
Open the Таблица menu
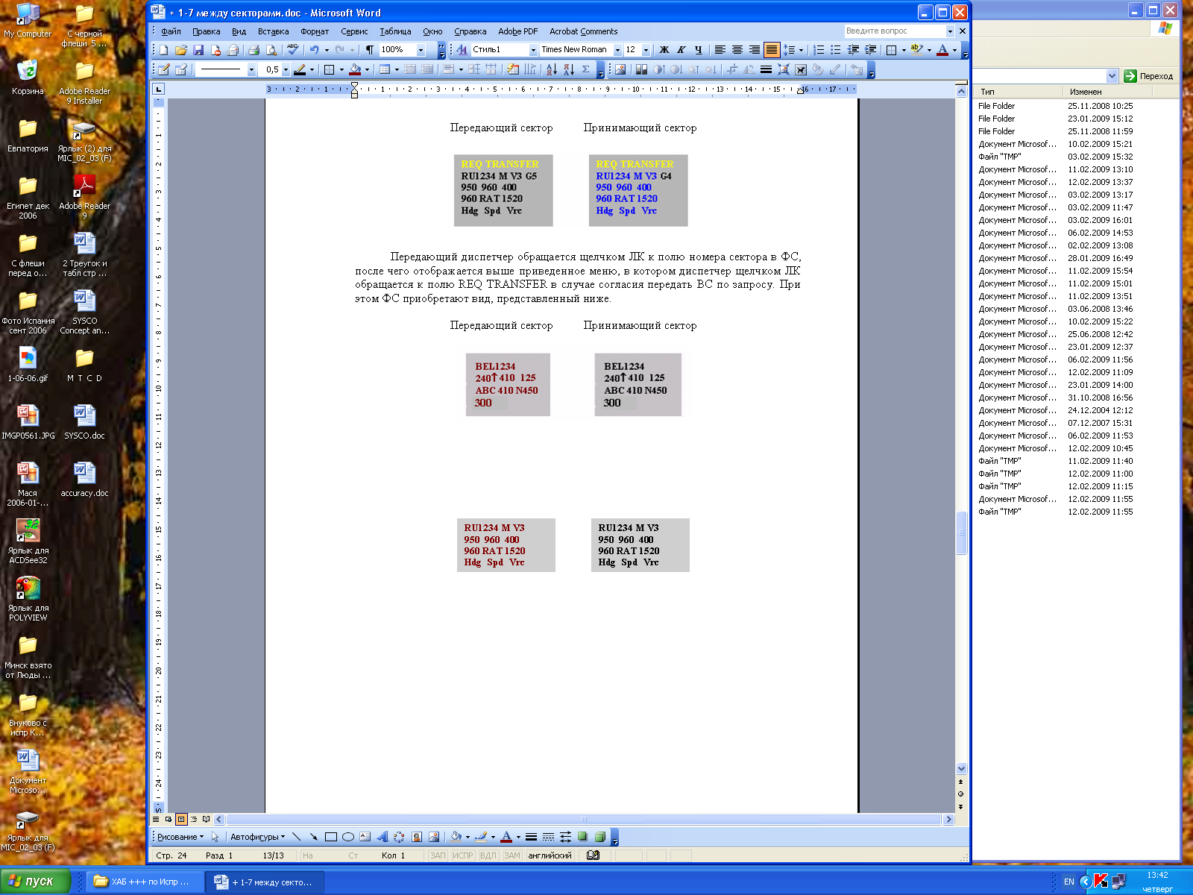click(x=395, y=31)
